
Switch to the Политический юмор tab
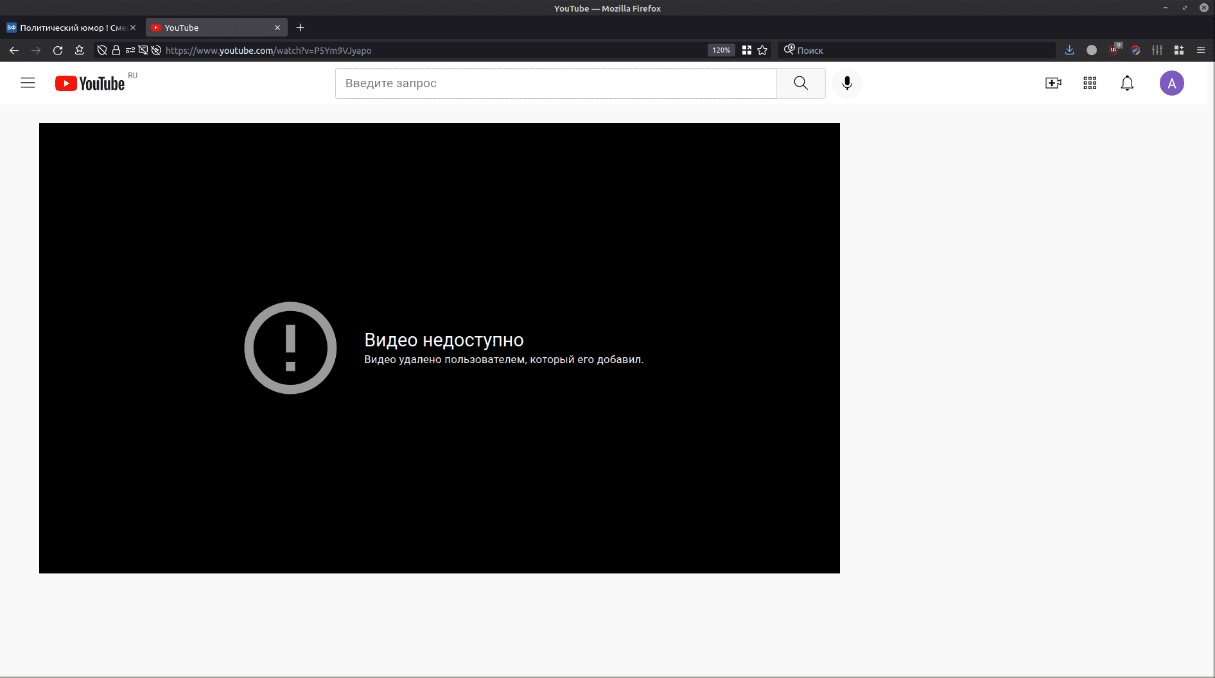click(67, 28)
